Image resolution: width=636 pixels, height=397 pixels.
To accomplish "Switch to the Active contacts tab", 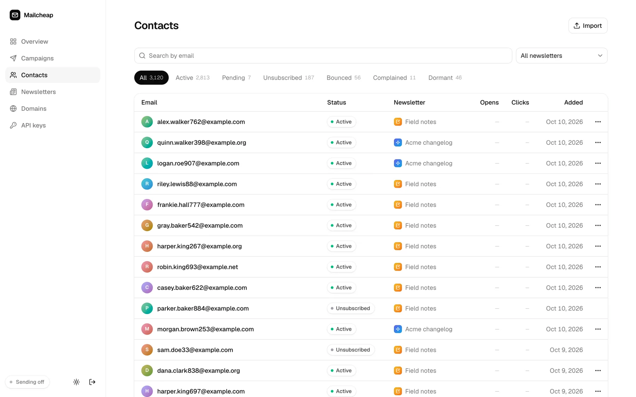I will 193,78.
